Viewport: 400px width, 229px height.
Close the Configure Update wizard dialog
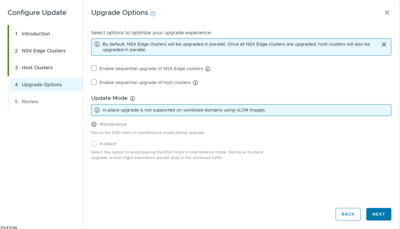click(x=387, y=12)
